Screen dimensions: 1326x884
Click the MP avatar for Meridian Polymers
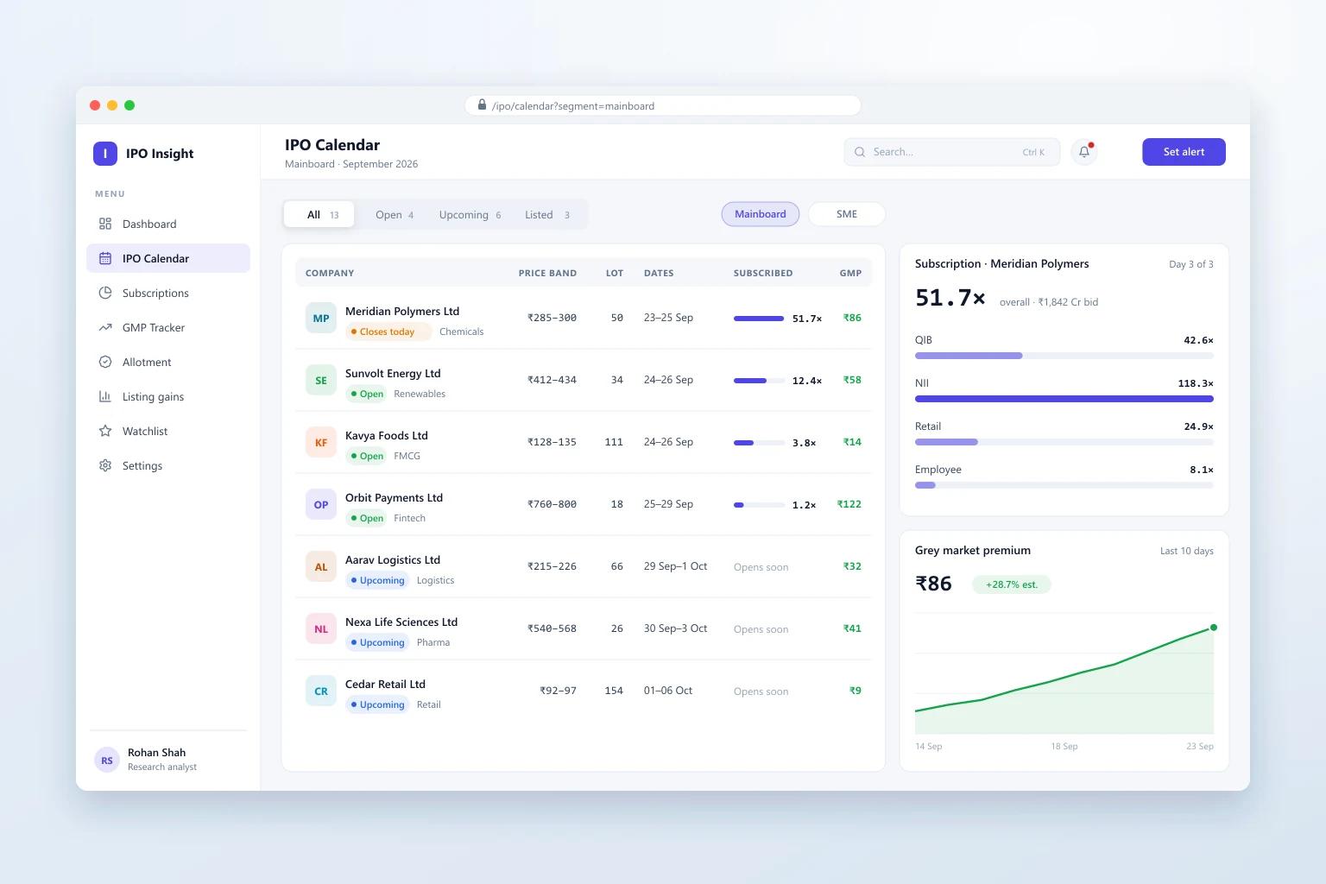point(321,318)
